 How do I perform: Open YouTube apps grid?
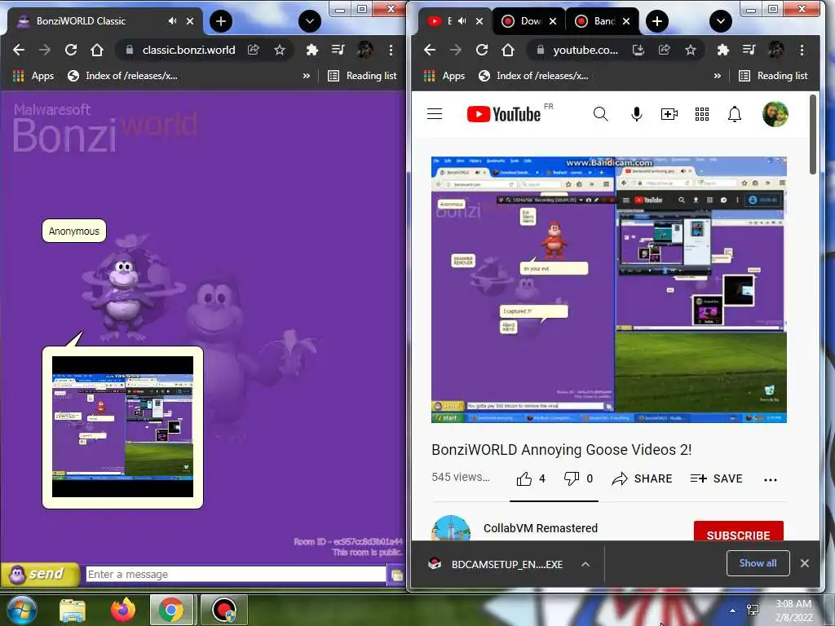pos(702,114)
